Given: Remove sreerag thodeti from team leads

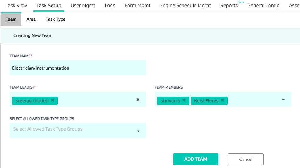Looking at the screenshot, I should 52,100.
